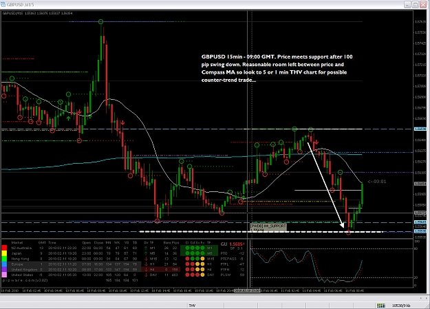
Task: Click the 11 Feb 04:45 time axis label
Action: coord(311,290)
